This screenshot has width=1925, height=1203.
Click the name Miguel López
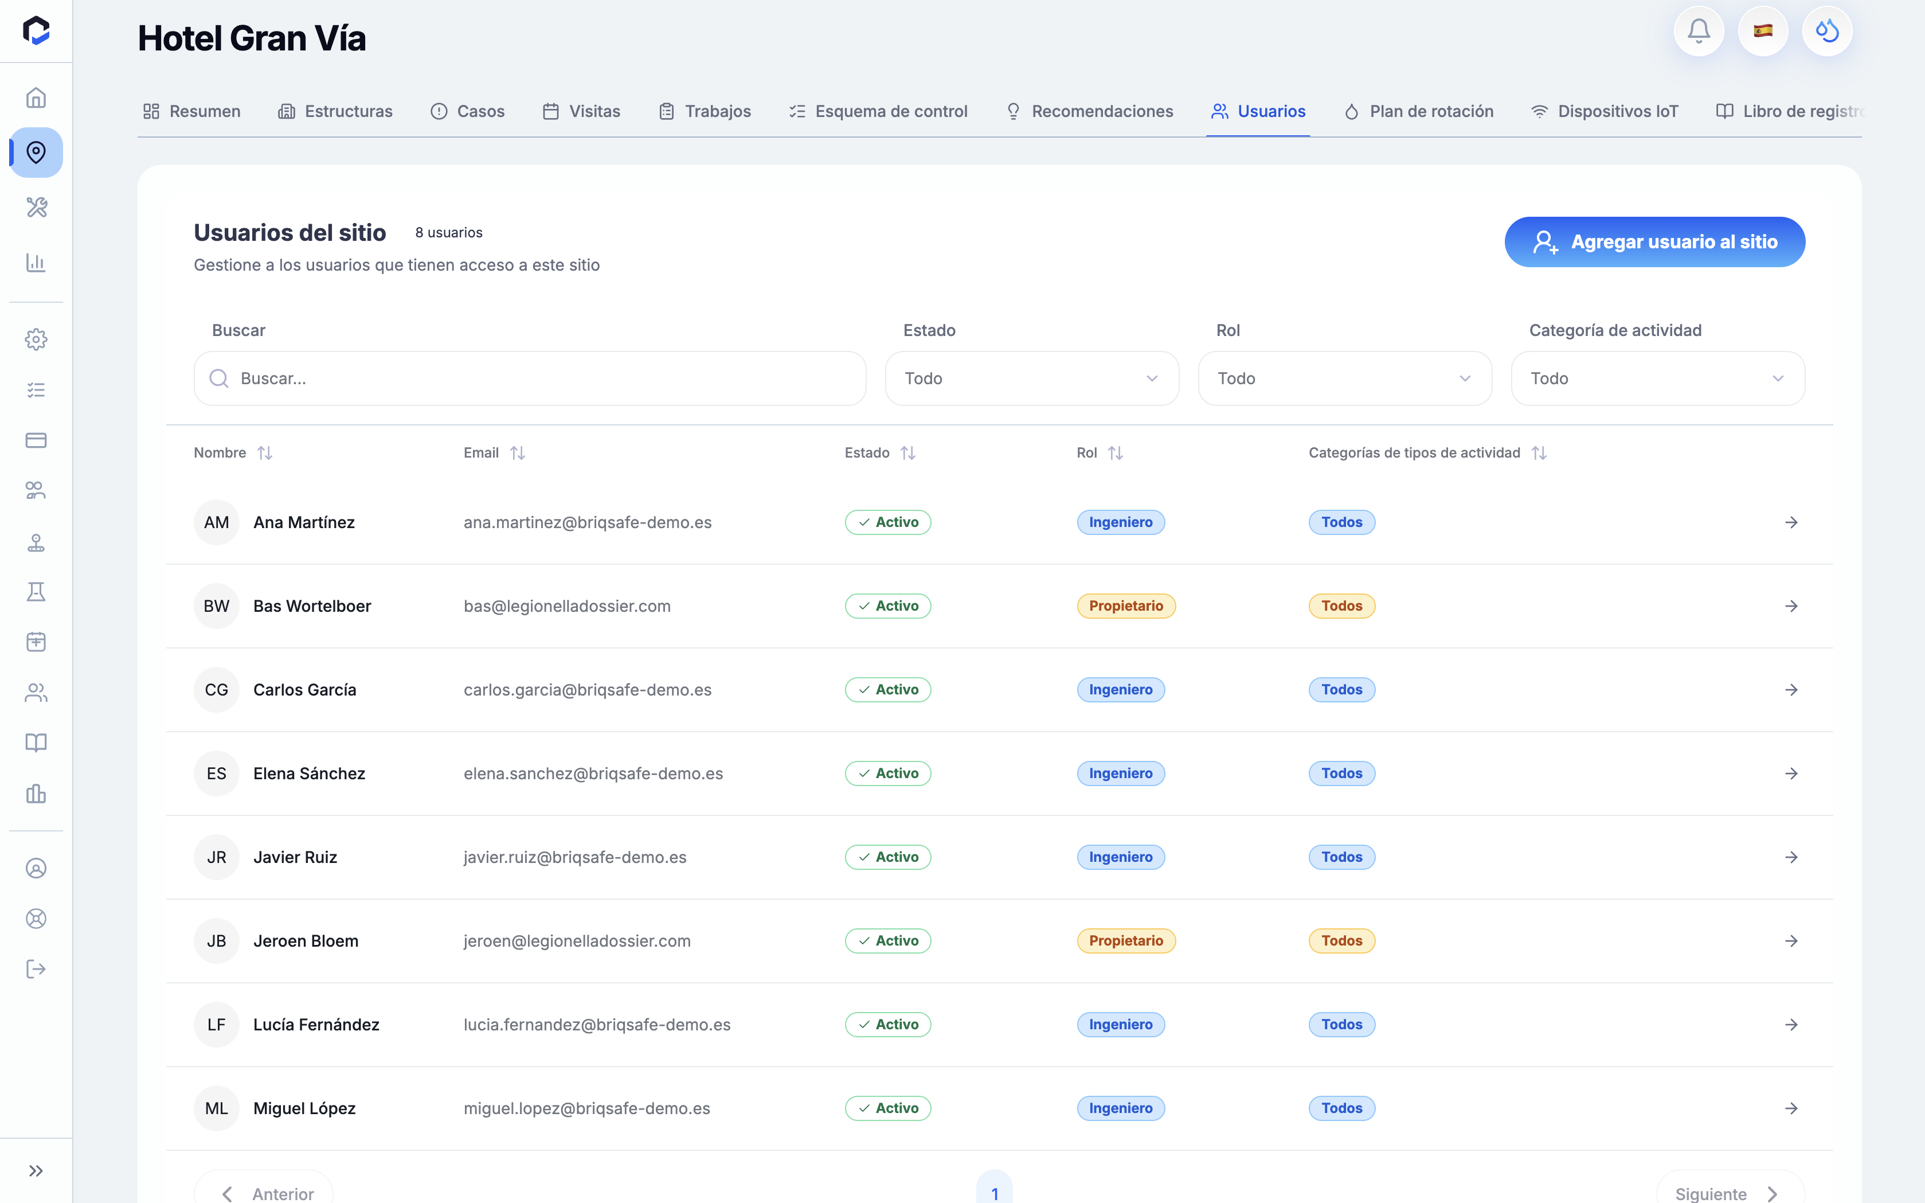[x=304, y=1108]
